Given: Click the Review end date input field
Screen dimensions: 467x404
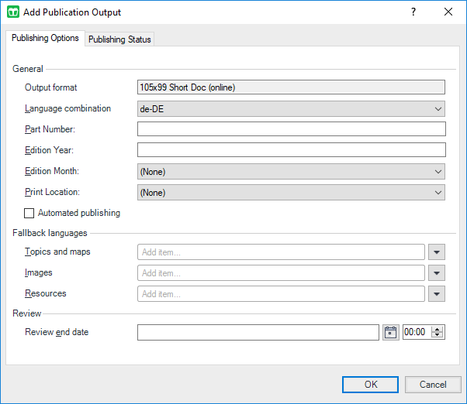Looking at the screenshot, I should pyautogui.click(x=258, y=332).
